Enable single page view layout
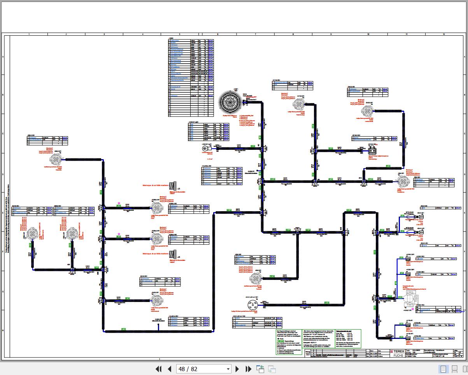468x375 pixels. pyautogui.click(x=443, y=369)
